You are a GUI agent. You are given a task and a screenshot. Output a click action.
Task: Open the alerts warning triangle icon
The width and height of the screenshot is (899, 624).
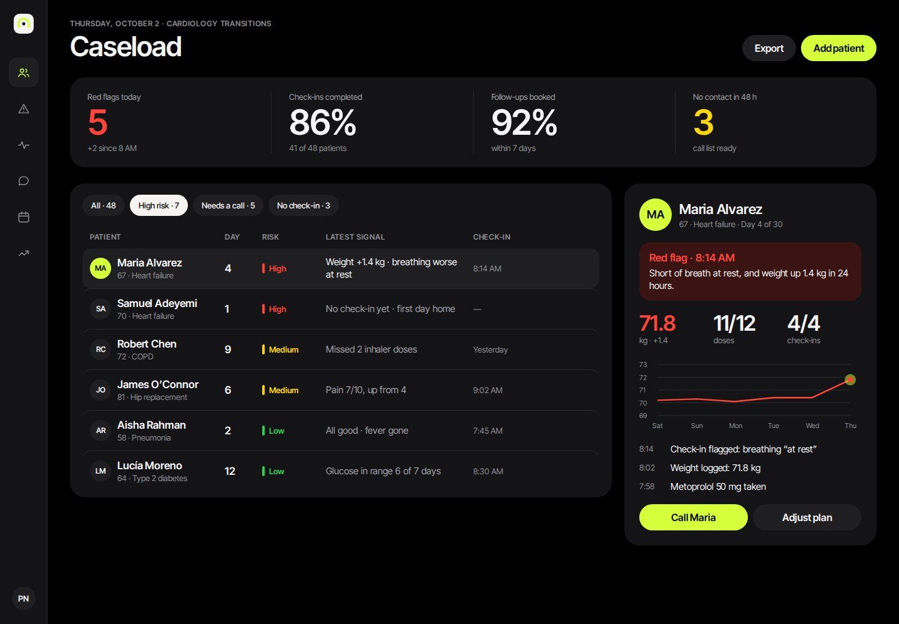click(x=24, y=109)
